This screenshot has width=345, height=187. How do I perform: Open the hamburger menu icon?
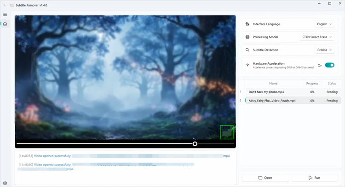[x=5, y=15]
